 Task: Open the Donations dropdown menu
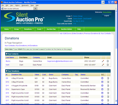click(29, 29)
